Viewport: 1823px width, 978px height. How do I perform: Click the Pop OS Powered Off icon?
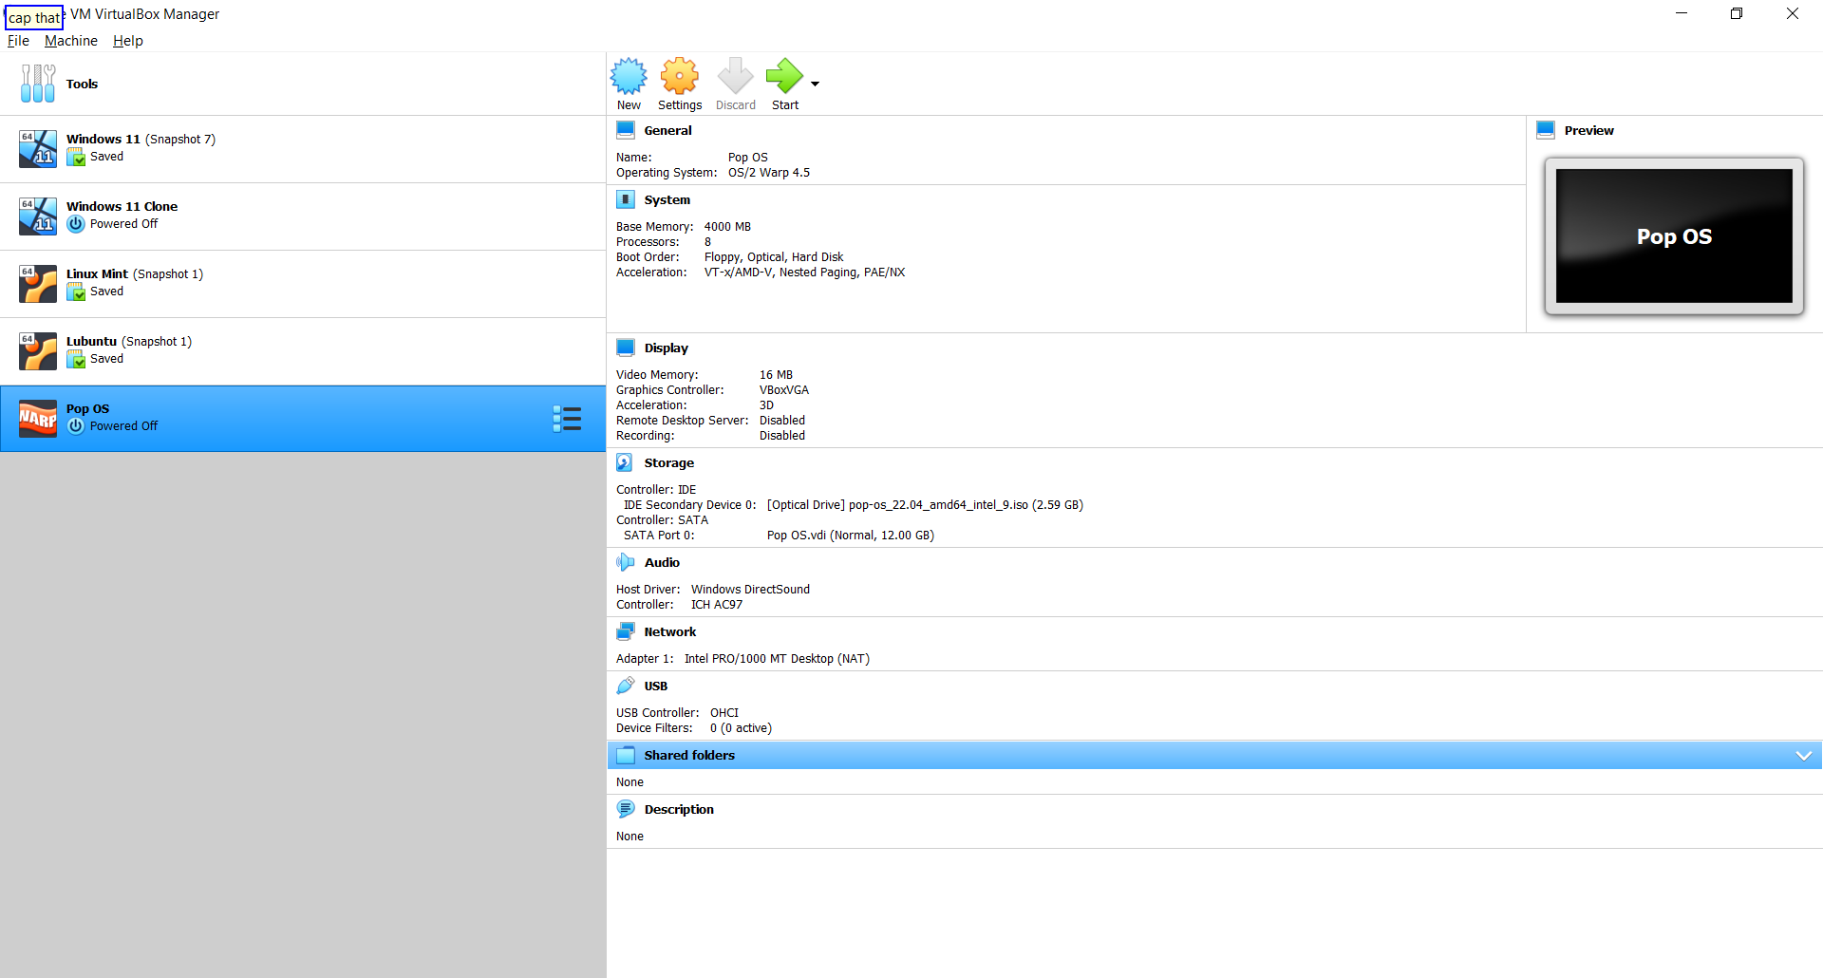76,426
